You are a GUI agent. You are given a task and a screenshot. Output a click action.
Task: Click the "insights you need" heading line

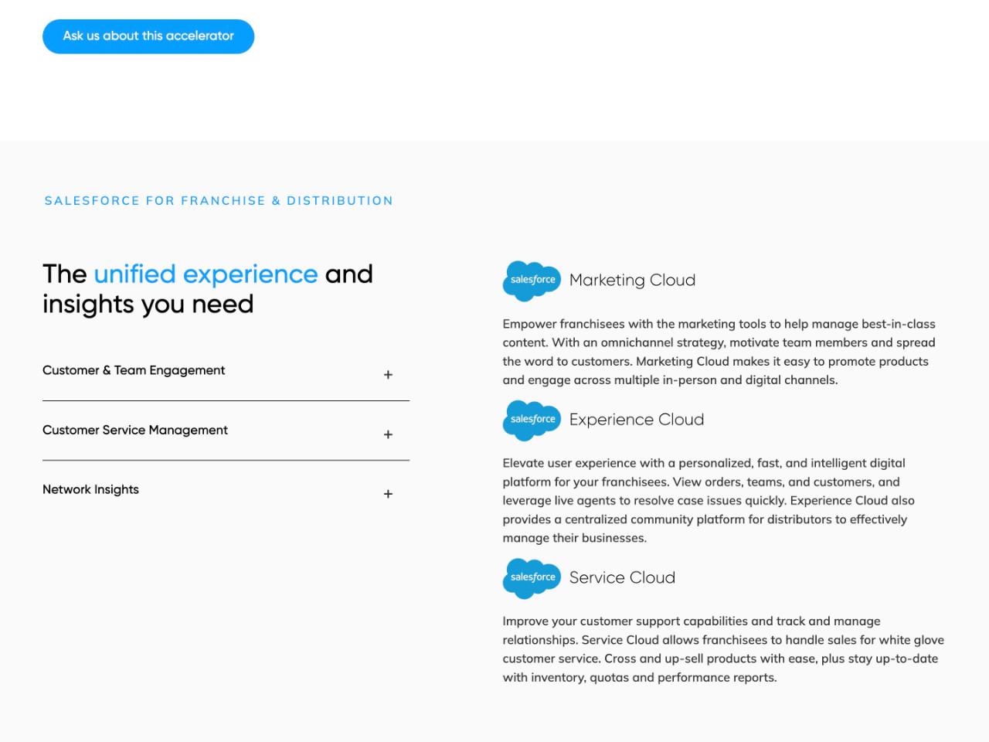pyautogui.click(x=148, y=305)
